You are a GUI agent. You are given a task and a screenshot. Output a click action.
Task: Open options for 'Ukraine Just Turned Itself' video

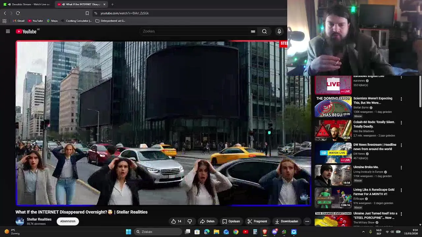pyautogui.click(x=401, y=214)
